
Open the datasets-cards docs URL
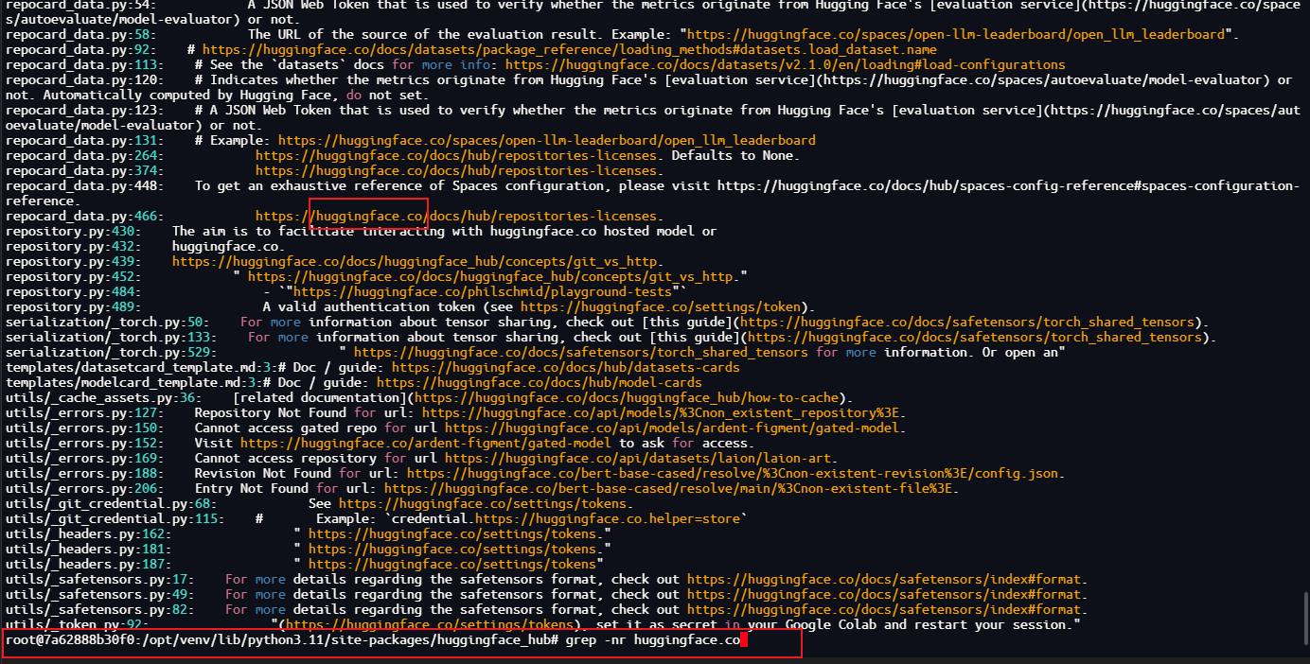point(566,367)
